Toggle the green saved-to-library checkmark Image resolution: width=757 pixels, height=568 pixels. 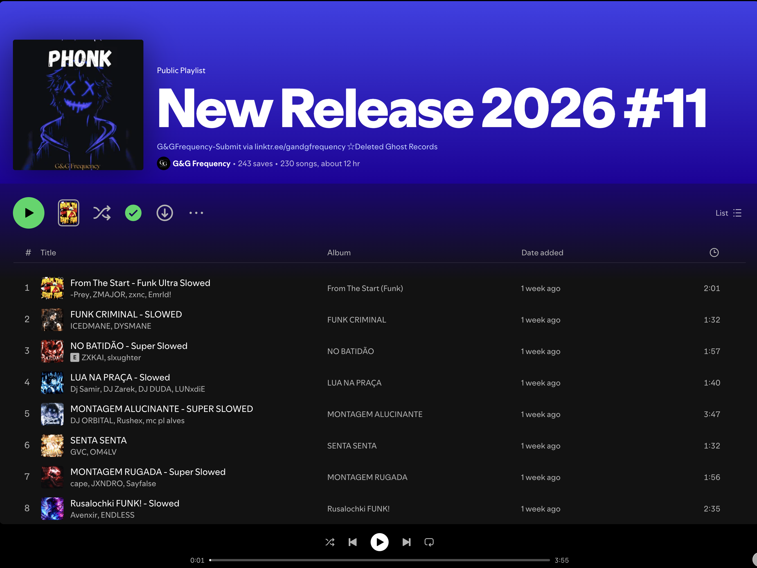[133, 213]
